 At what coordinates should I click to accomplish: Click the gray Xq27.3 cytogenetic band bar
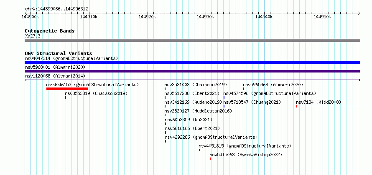tap(192, 40)
